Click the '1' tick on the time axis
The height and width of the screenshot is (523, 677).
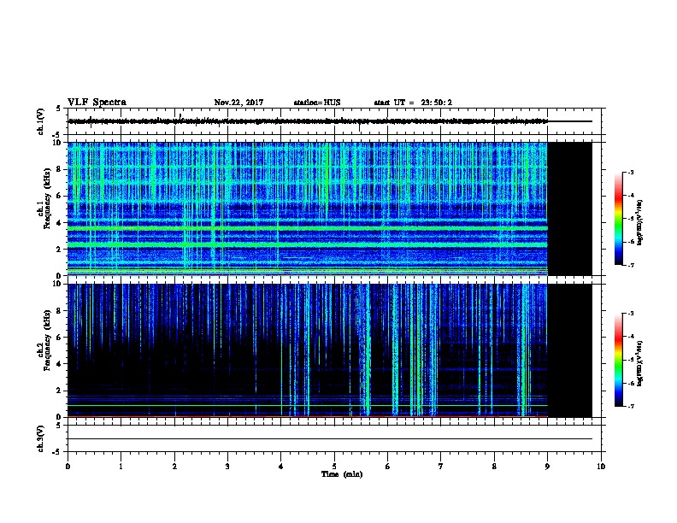click(121, 466)
